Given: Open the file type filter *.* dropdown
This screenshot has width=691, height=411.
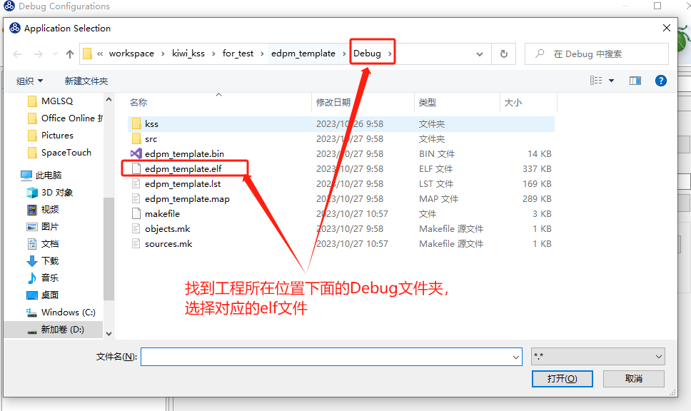Looking at the screenshot, I should click(598, 356).
